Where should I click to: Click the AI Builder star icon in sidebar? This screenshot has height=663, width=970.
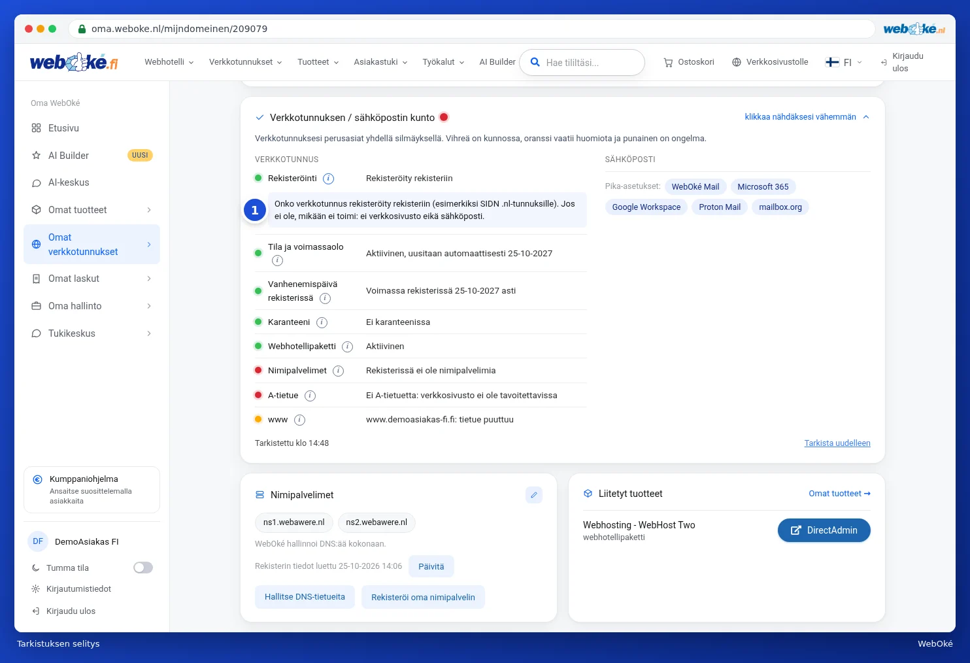[37, 156]
